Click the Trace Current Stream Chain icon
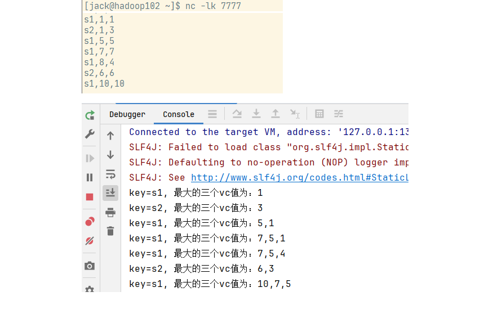502x314 pixels. coord(339,114)
